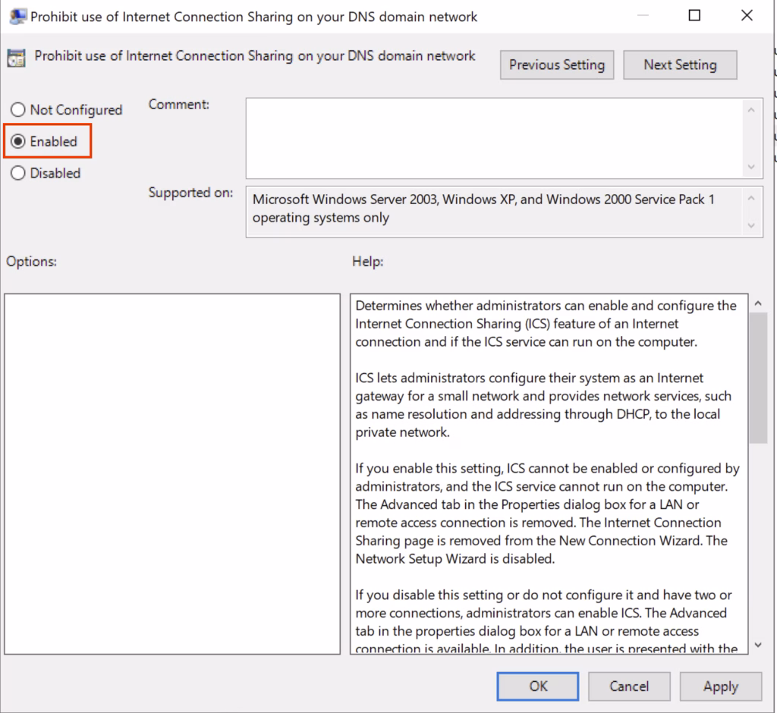The image size is (777, 713).
Task: Click the policy setting icon beside the heading
Action: coord(16,59)
